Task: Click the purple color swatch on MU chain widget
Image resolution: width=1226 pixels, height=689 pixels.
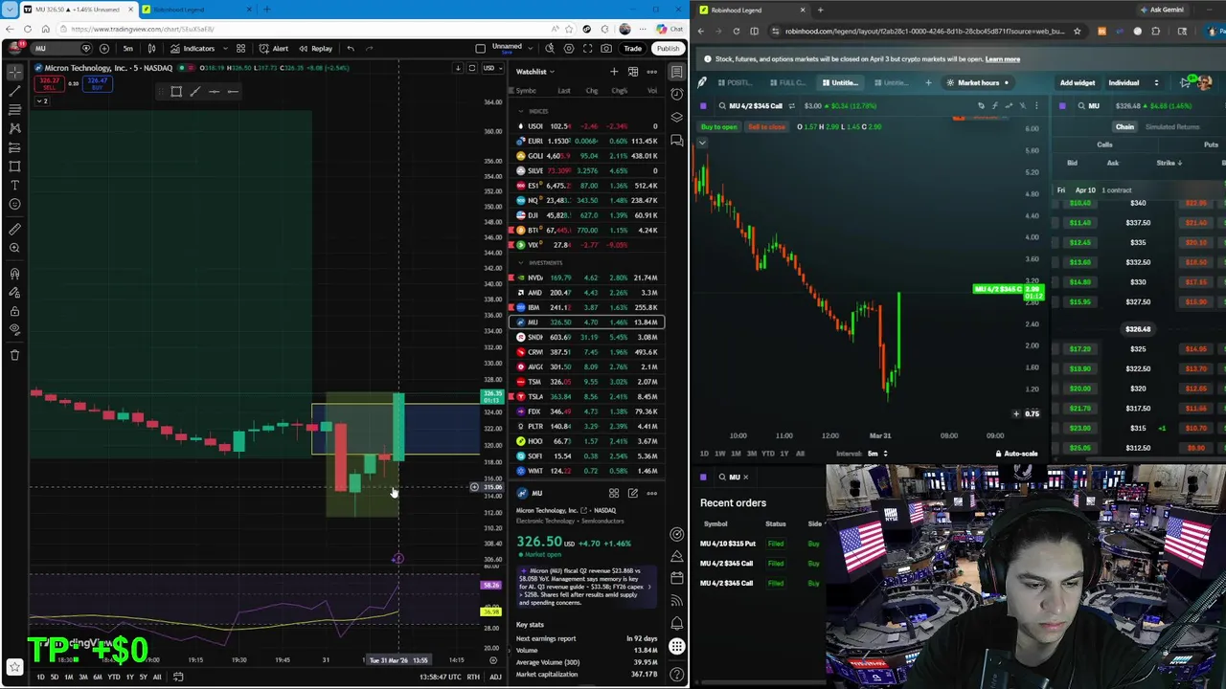Action: pyautogui.click(x=1063, y=105)
